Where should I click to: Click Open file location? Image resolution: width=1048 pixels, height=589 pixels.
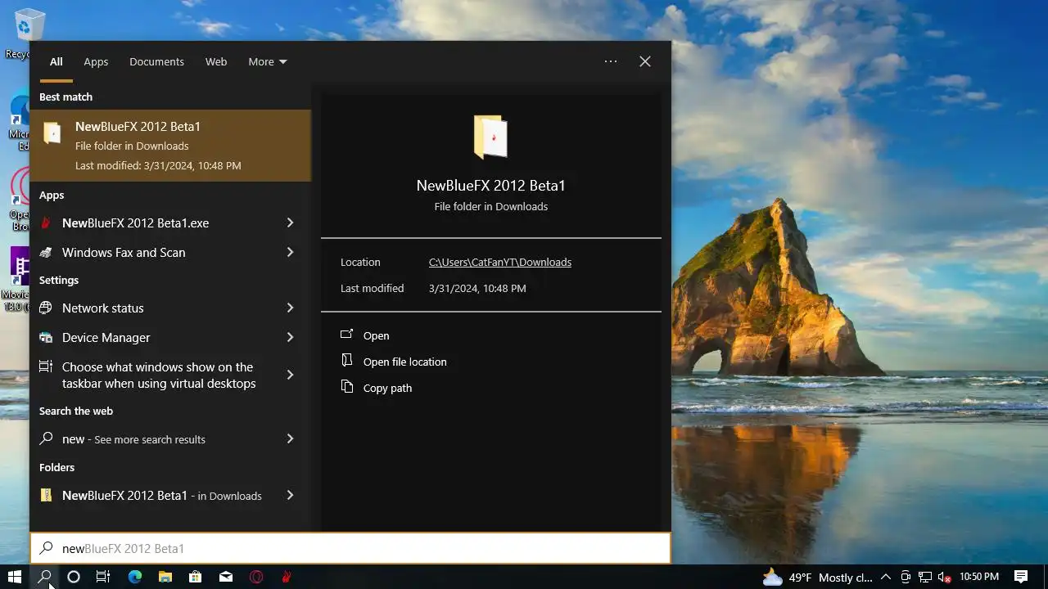pos(405,362)
